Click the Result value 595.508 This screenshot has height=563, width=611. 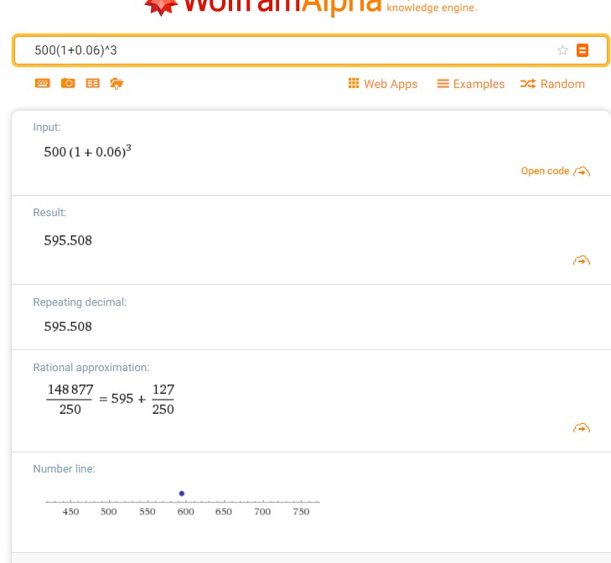(x=68, y=240)
